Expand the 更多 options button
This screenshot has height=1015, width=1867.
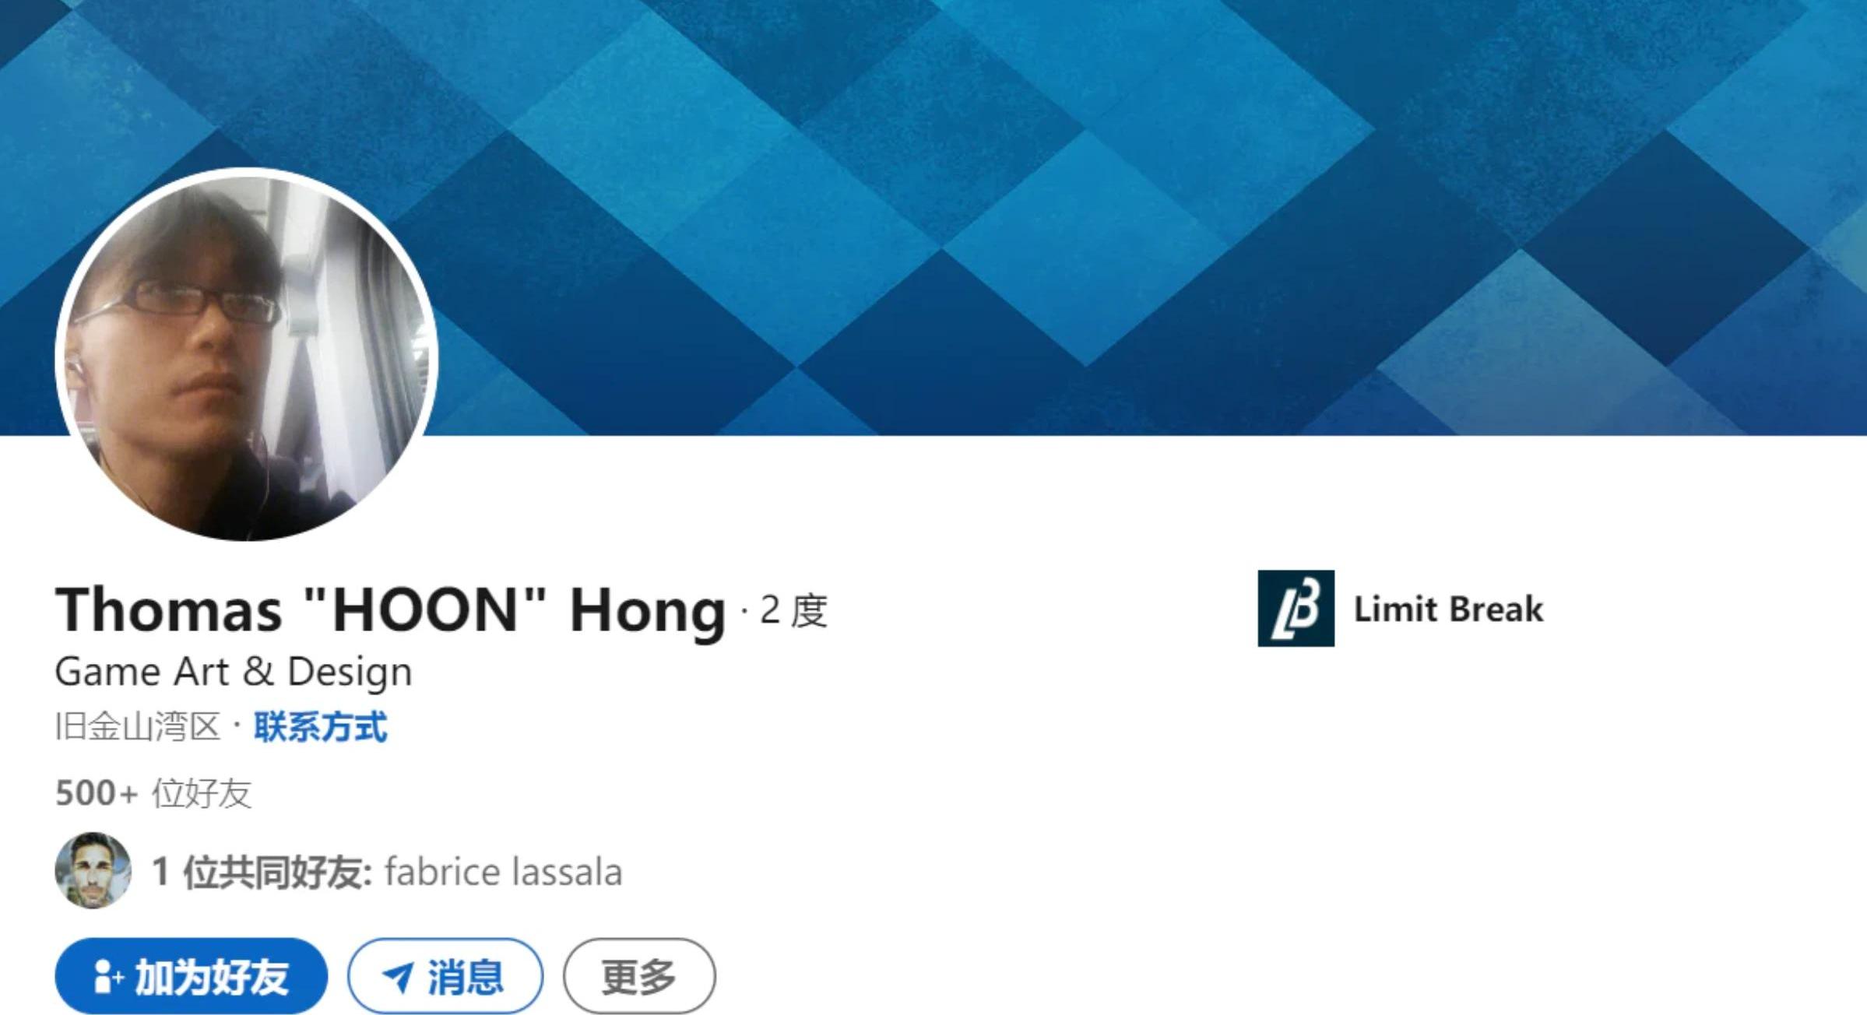(x=639, y=976)
